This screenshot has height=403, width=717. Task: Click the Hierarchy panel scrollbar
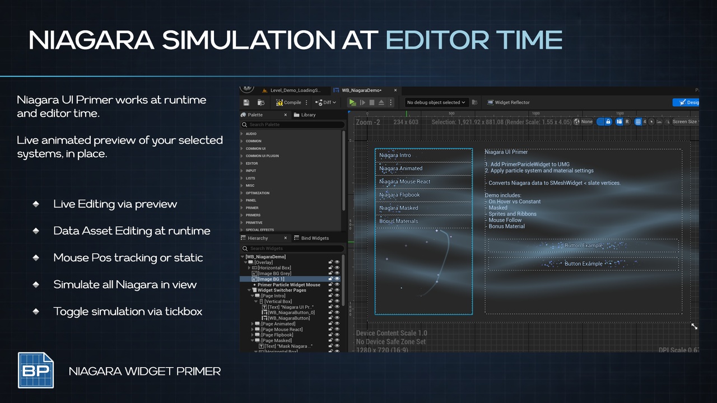coord(343,280)
